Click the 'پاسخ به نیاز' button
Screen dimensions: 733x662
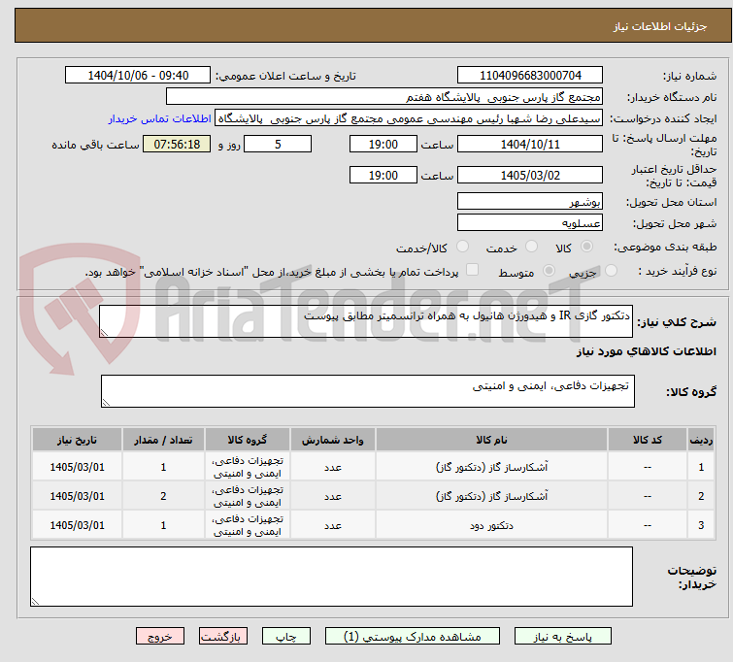562,637
